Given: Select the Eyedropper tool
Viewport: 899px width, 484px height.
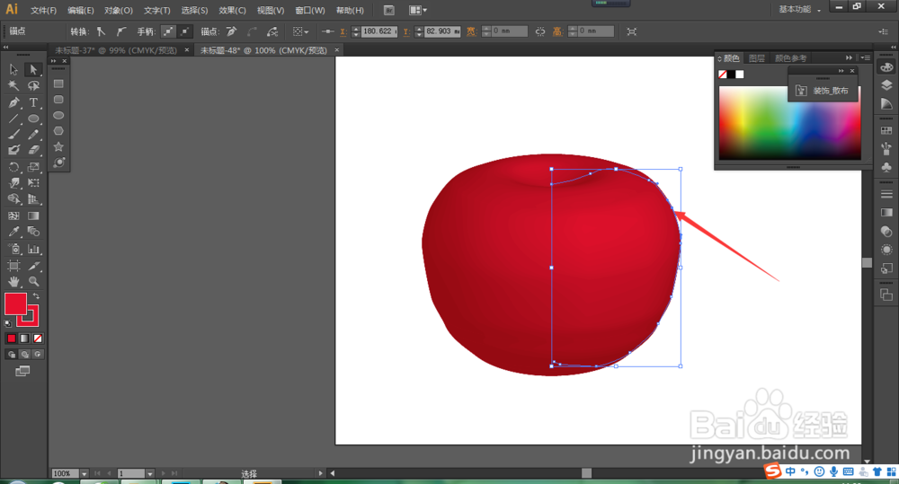Looking at the screenshot, I should [x=13, y=232].
